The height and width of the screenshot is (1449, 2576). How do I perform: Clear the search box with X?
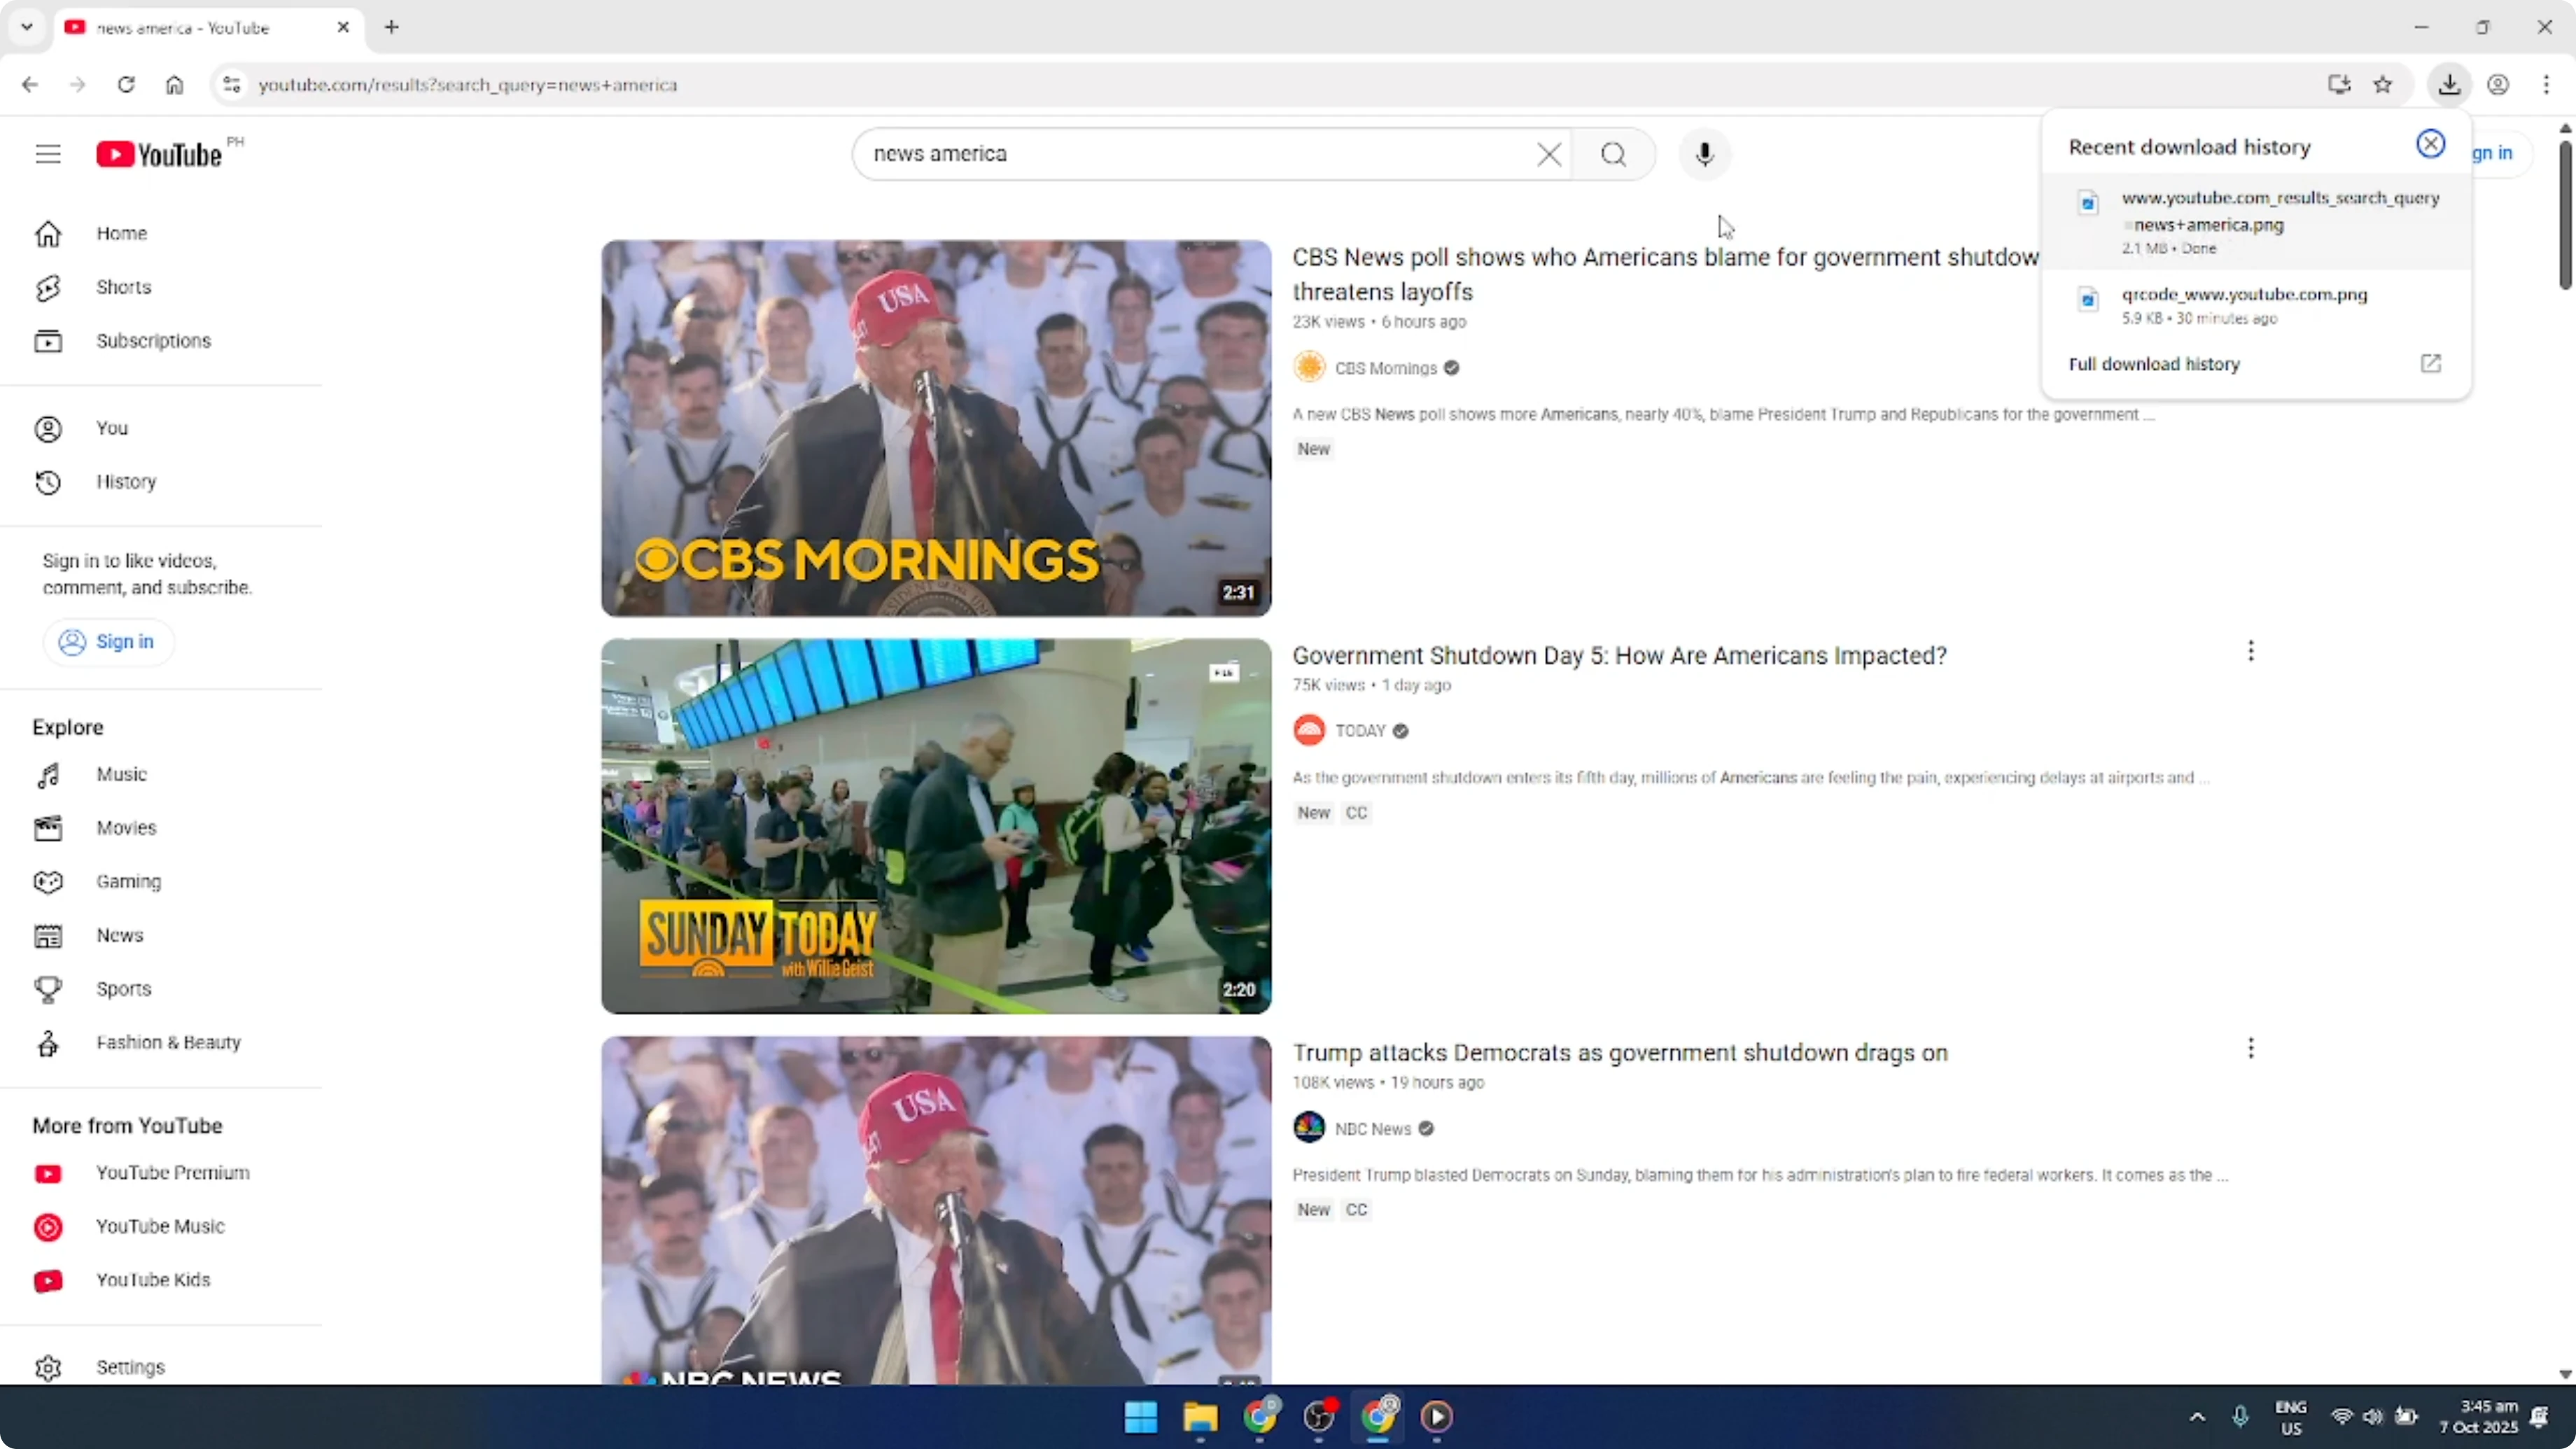(x=1549, y=154)
